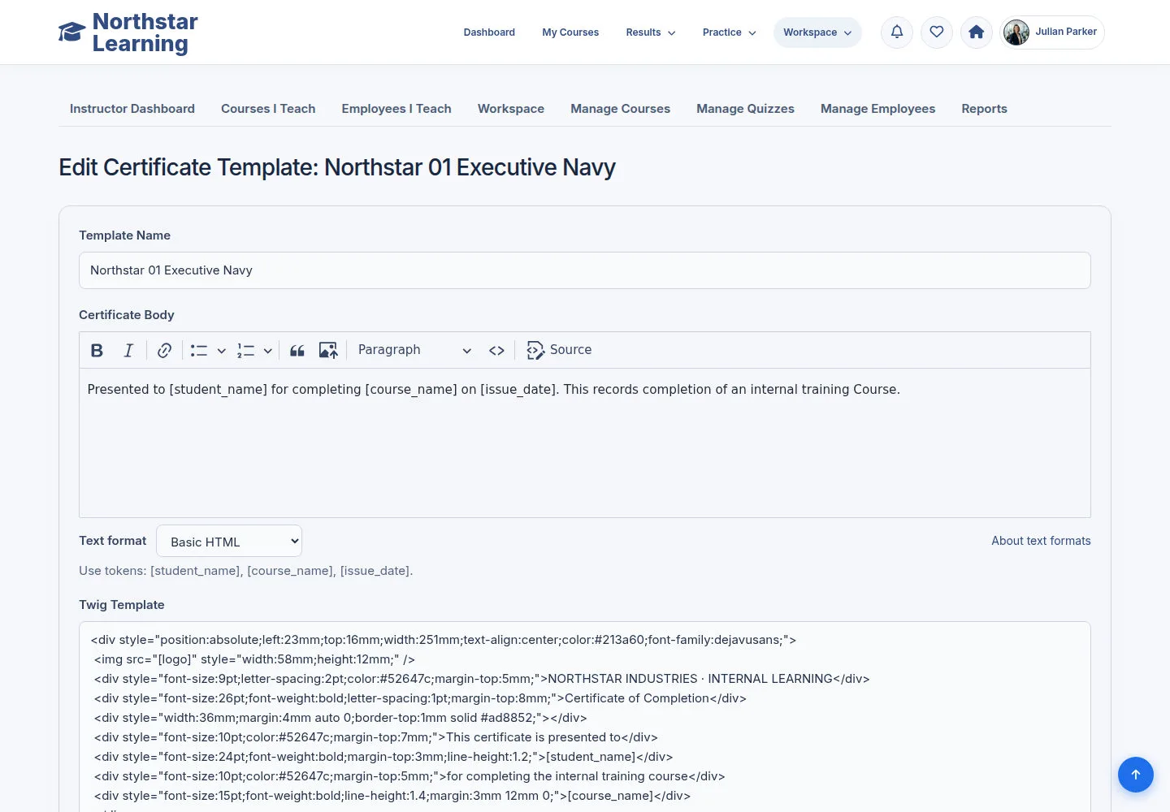Image resolution: width=1170 pixels, height=812 pixels.
Task: Switch editor to Source mode
Action: click(559, 350)
